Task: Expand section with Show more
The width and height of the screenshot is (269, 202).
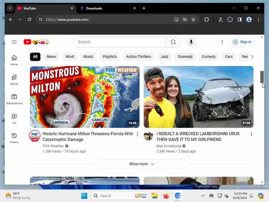Action: click(x=142, y=164)
